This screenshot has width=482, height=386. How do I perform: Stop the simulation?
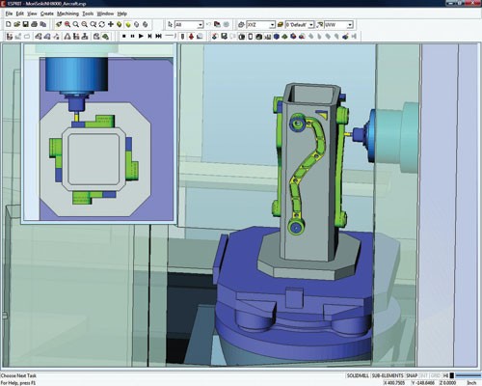pyautogui.click(x=123, y=37)
